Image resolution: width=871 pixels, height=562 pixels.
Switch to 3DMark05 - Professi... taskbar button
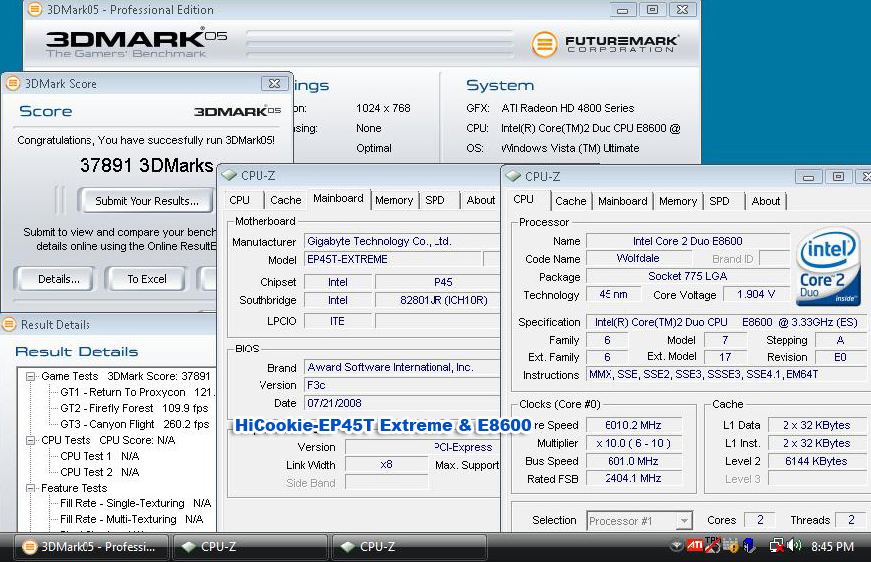click(x=90, y=547)
